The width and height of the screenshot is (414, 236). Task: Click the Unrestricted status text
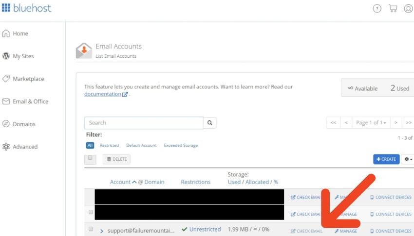205,229
